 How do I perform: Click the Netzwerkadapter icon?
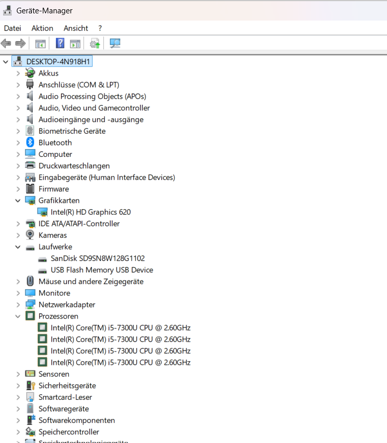(x=30, y=304)
